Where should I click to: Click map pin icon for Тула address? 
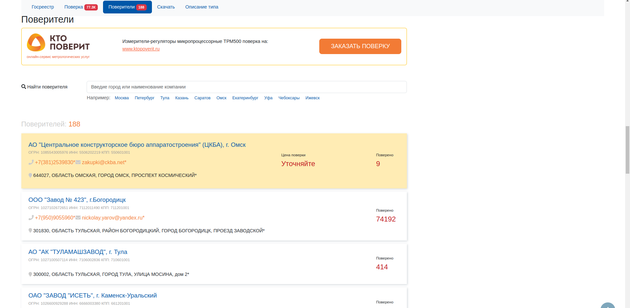(x=30, y=275)
